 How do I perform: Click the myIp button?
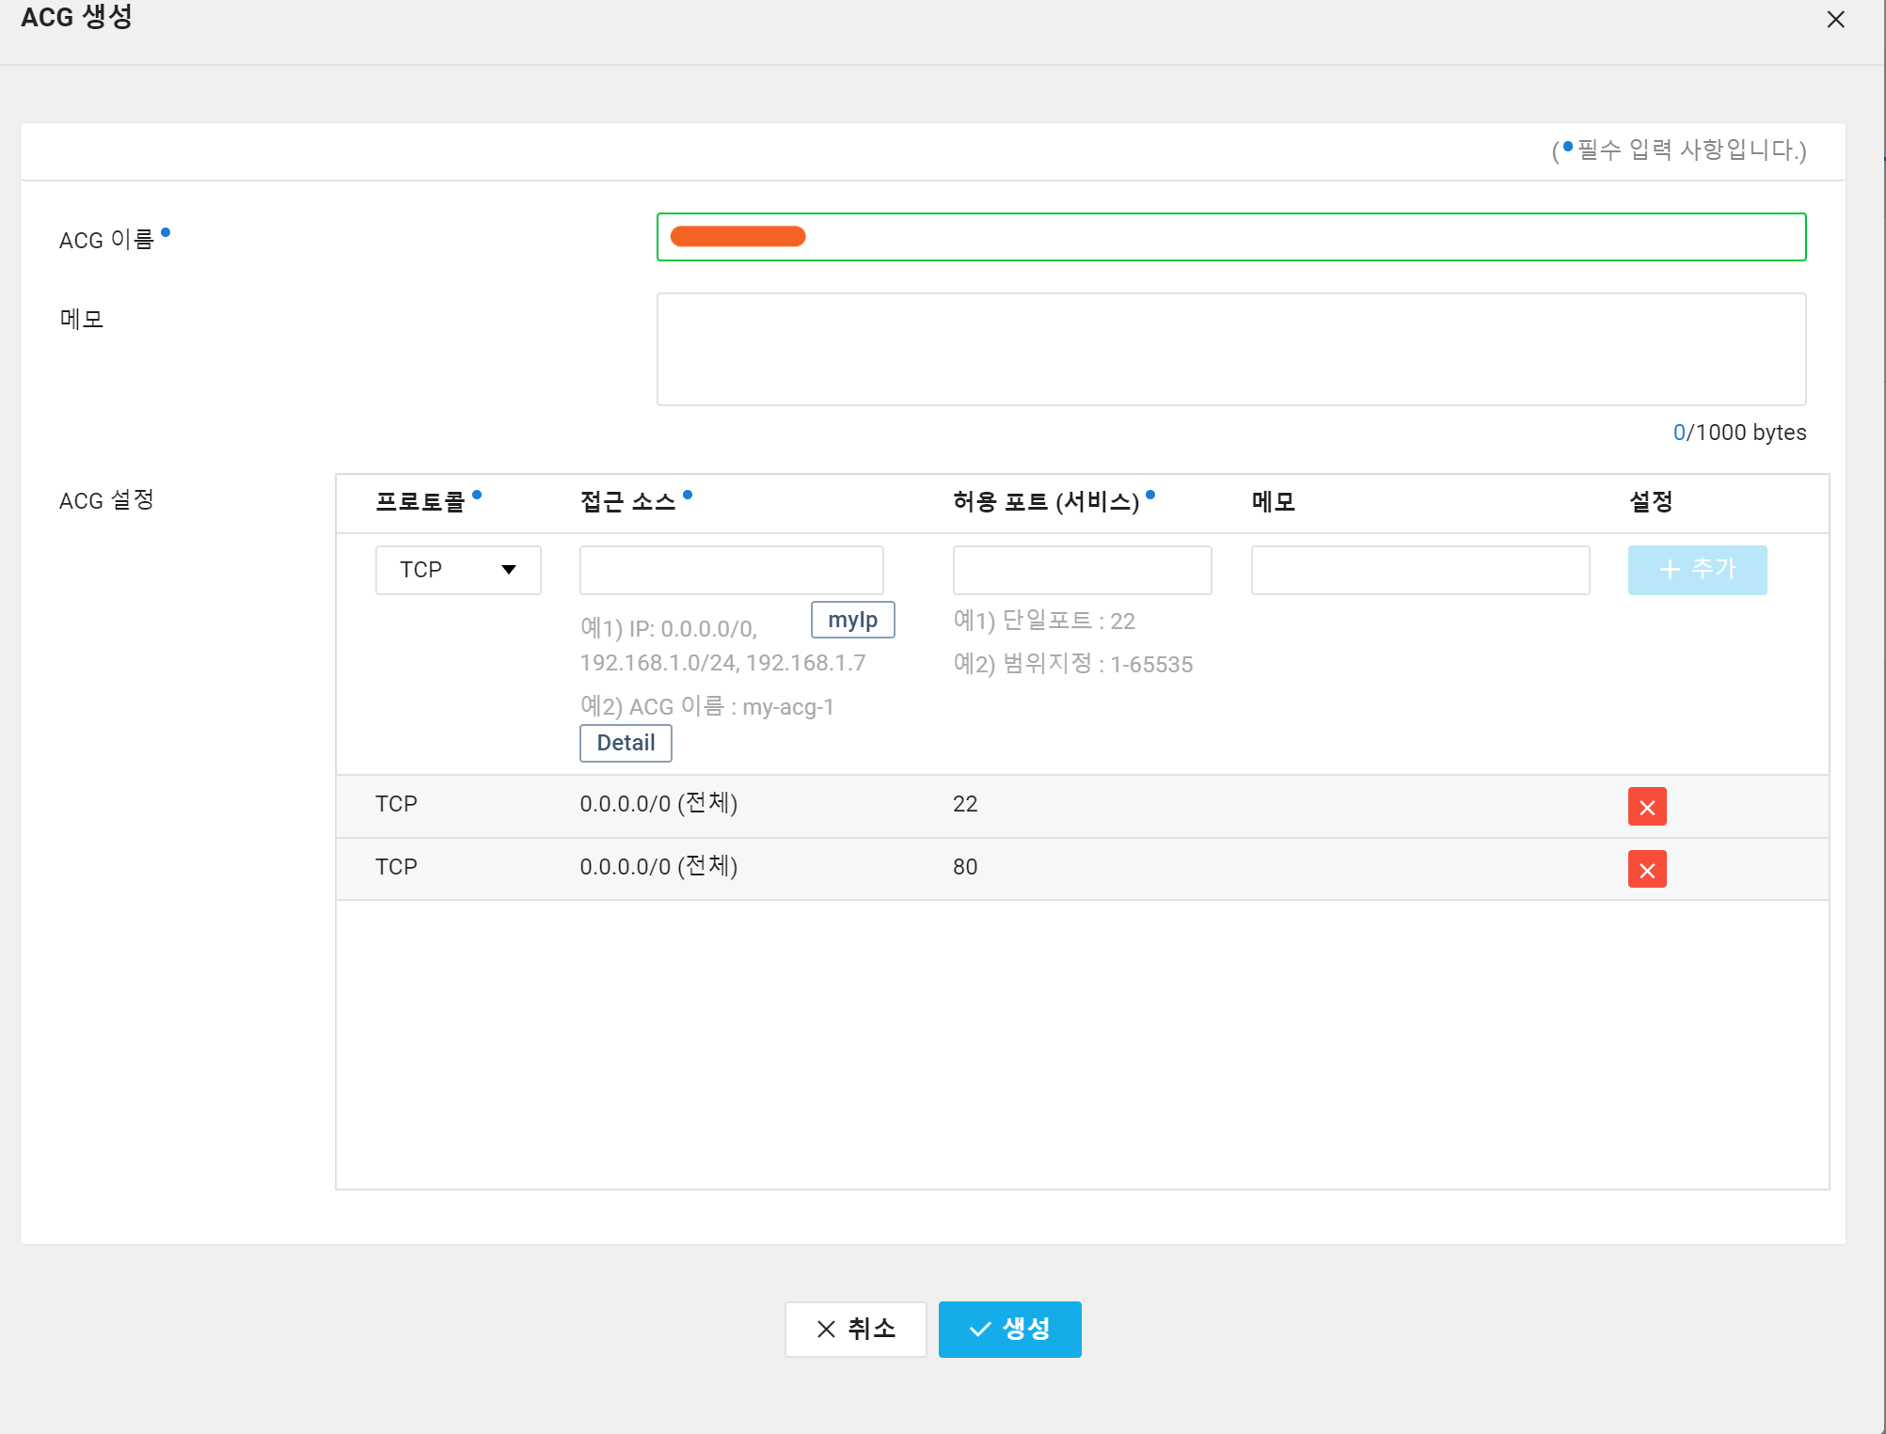[x=852, y=620]
